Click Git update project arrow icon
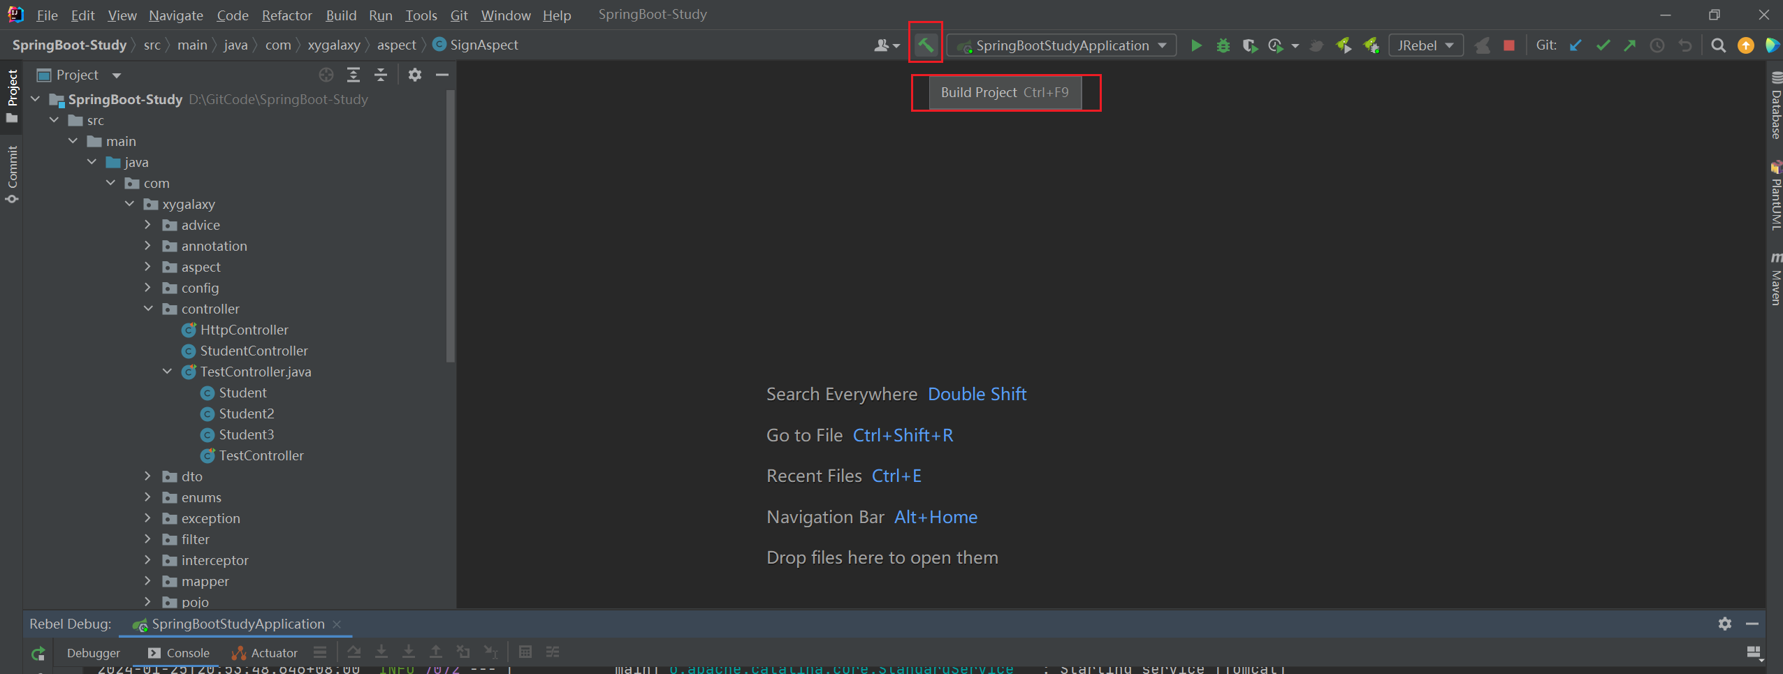The height and width of the screenshot is (674, 1783). click(x=1575, y=45)
